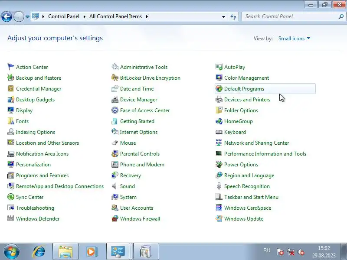
Task: Open the Region and Language link
Action: tap(249, 175)
